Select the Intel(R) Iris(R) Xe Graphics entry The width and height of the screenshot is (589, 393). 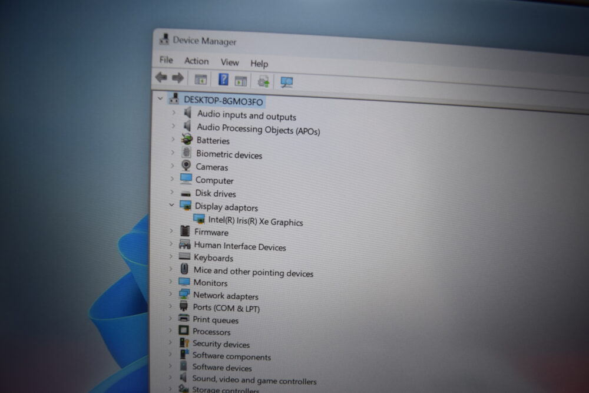pyautogui.click(x=256, y=221)
